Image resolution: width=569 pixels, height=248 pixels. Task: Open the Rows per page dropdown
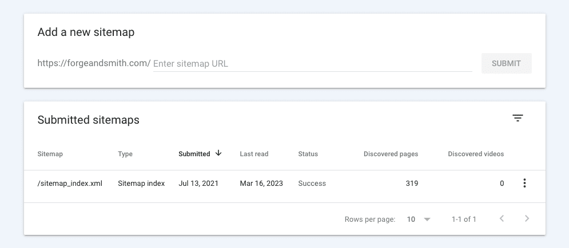click(419, 219)
